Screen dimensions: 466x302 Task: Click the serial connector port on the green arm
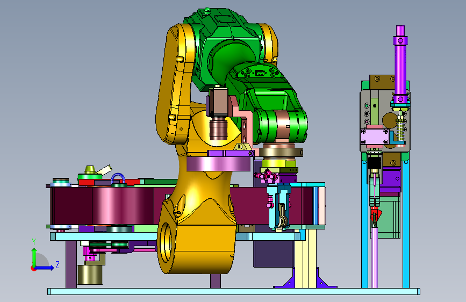260,73
